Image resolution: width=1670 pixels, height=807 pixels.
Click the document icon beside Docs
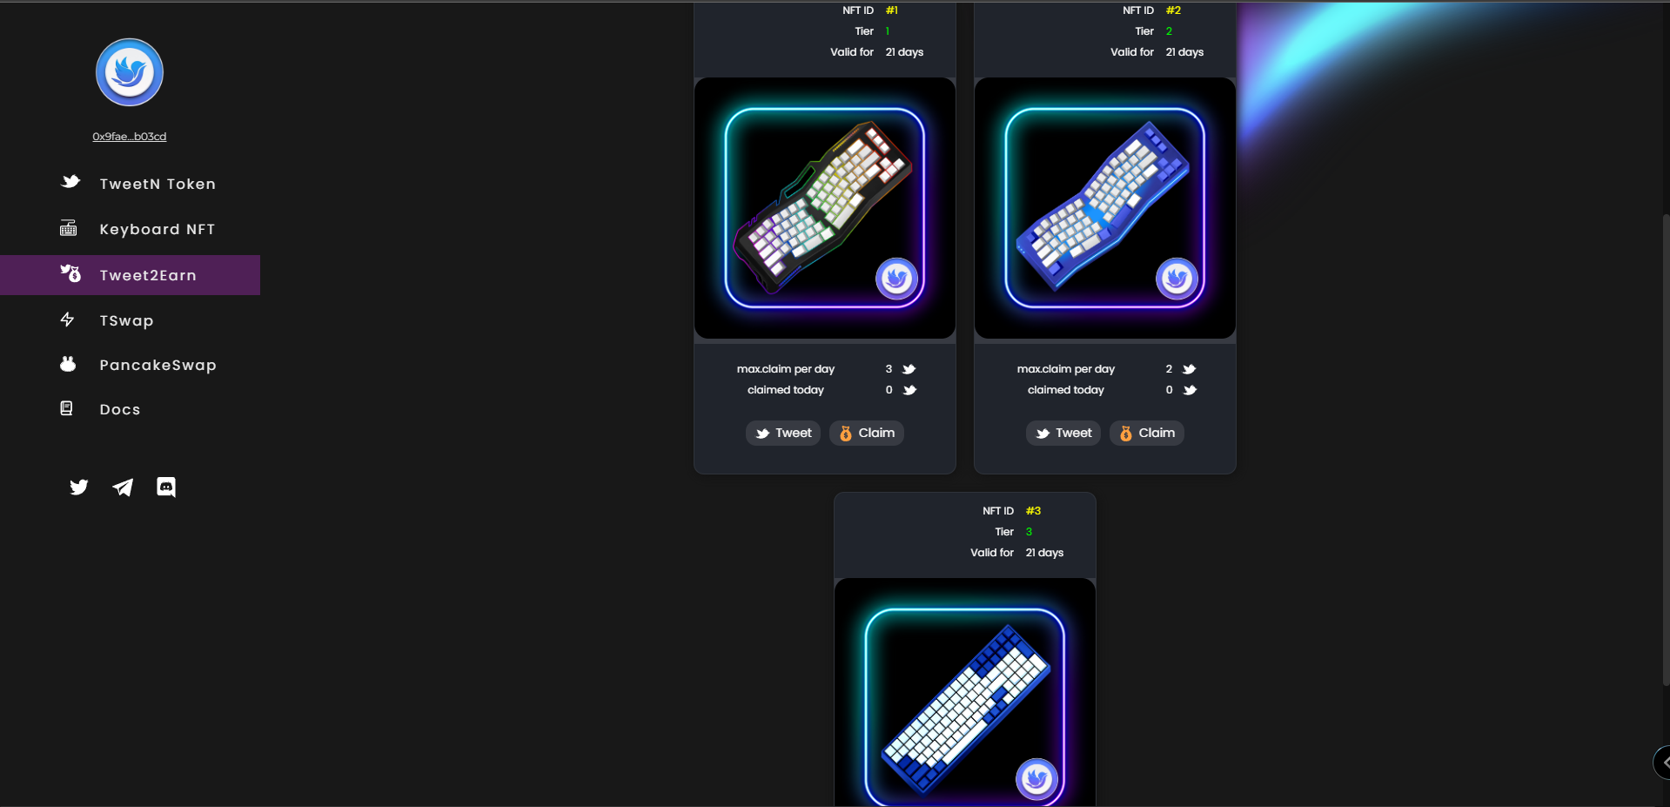point(66,408)
